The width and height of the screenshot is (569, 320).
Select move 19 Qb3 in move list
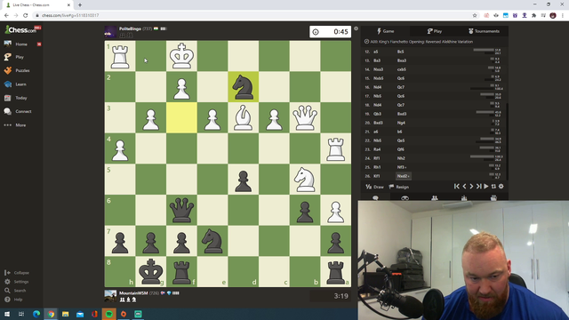pos(377,114)
